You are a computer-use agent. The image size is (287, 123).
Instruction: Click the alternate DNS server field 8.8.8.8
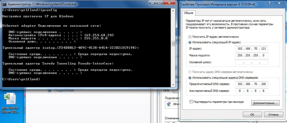251,91
